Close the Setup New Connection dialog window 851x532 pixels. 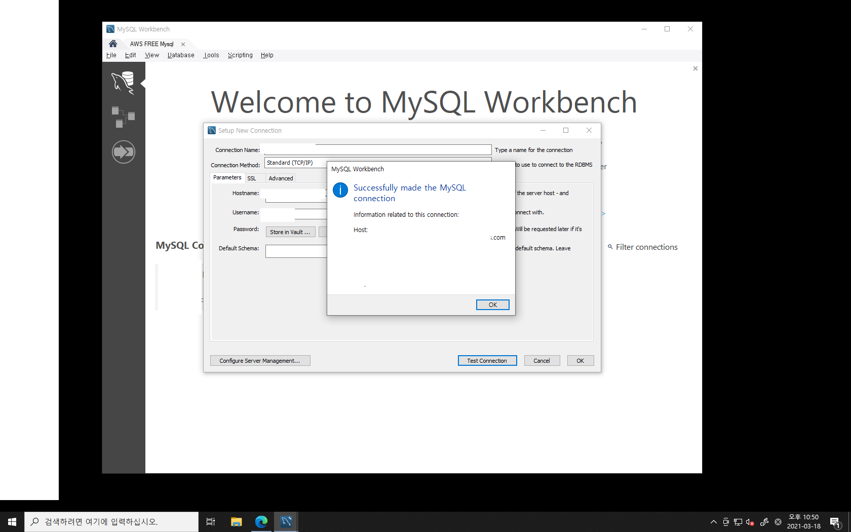click(x=589, y=130)
